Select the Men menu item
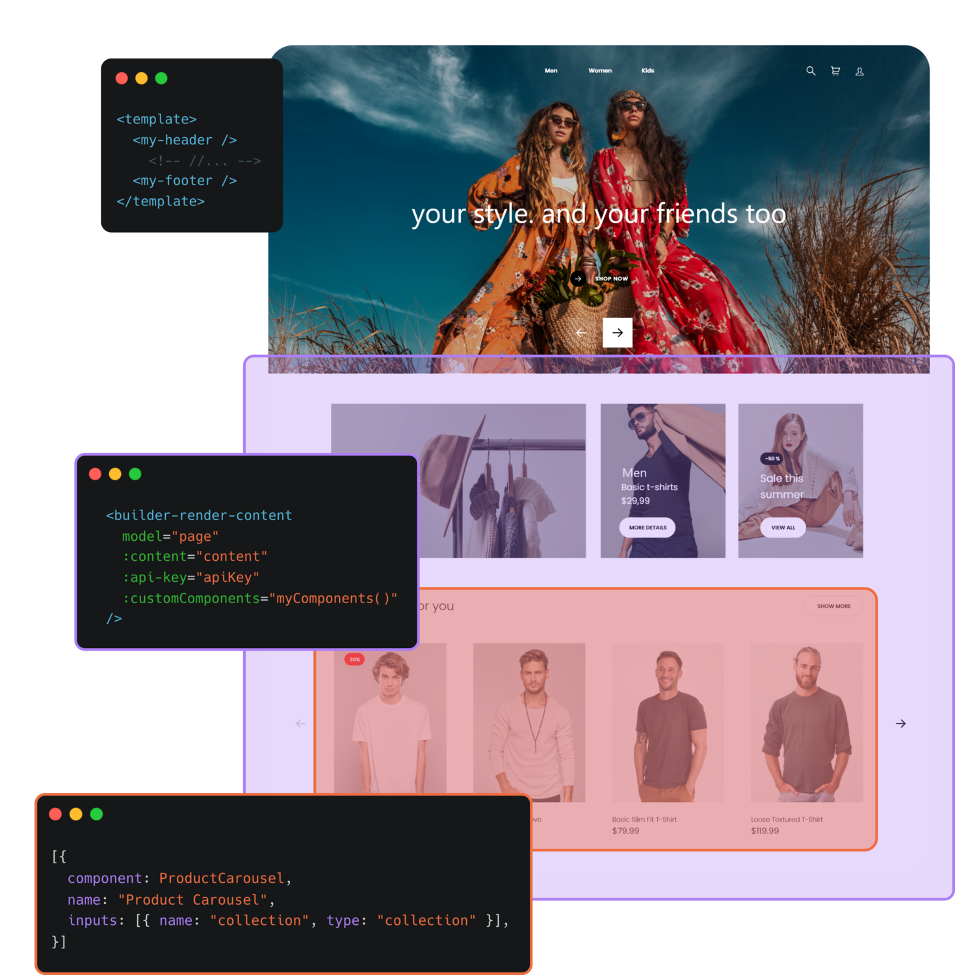The width and height of the screenshot is (955, 975). pyautogui.click(x=551, y=70)
